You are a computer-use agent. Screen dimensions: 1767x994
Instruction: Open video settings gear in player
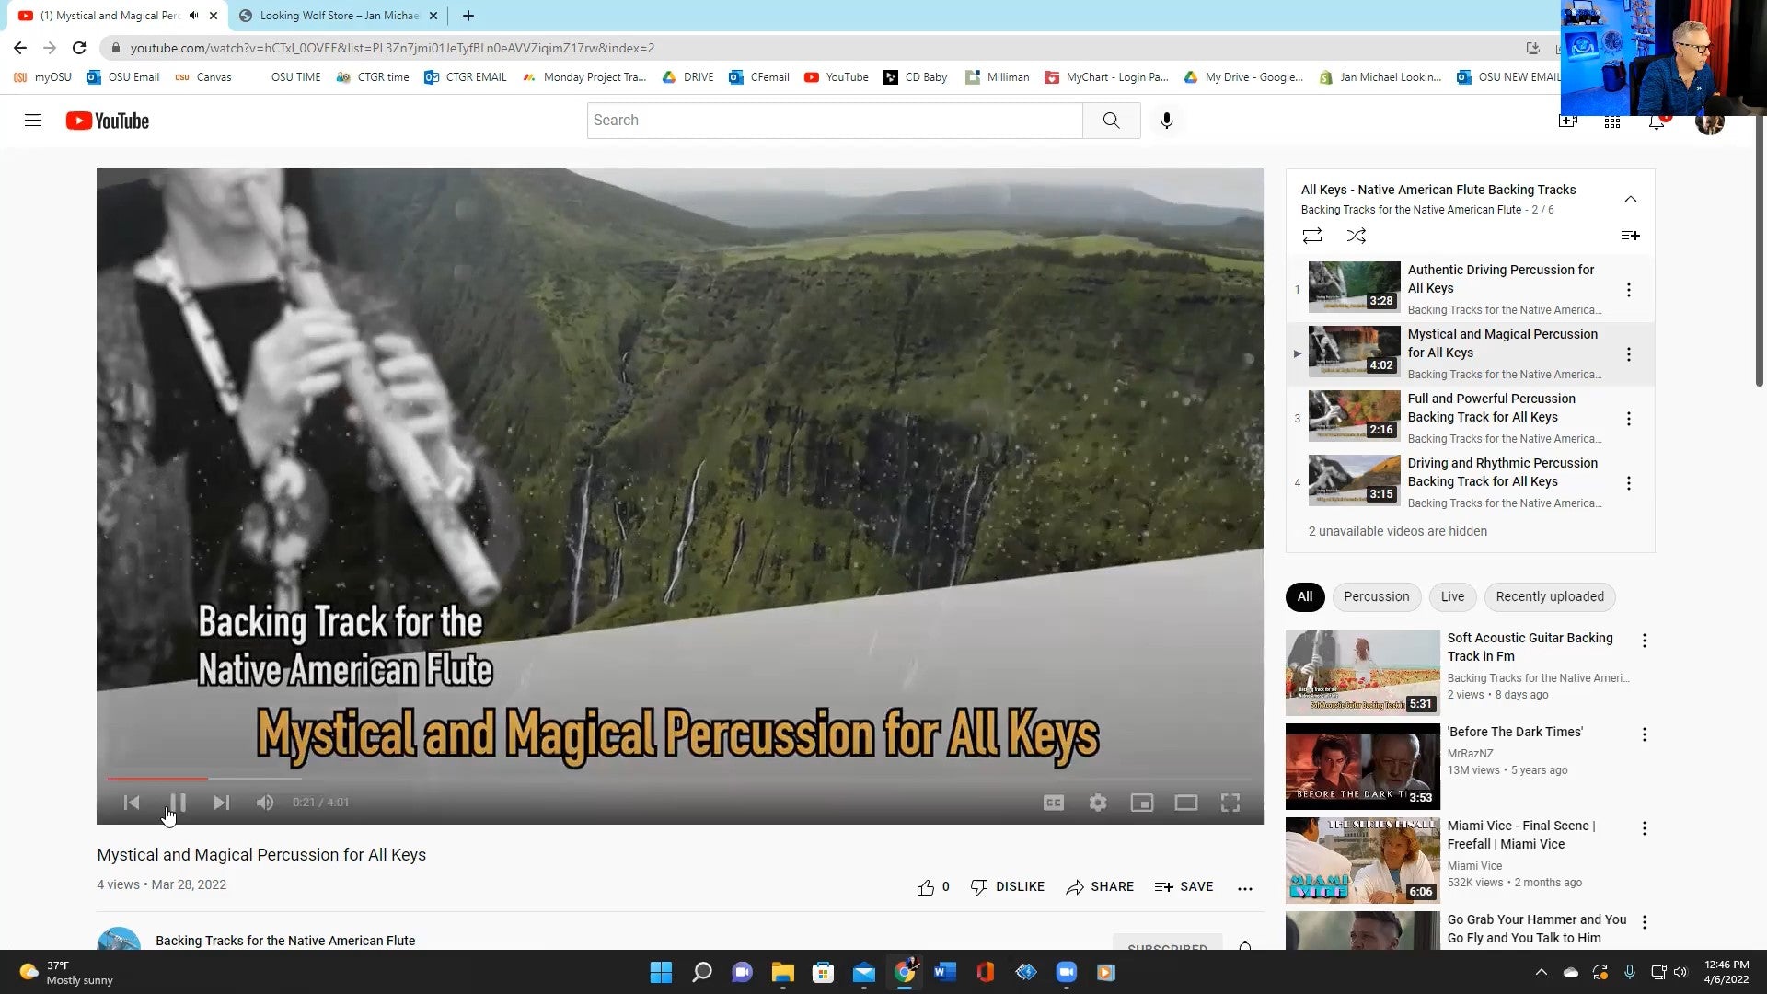pos(1097,803)
